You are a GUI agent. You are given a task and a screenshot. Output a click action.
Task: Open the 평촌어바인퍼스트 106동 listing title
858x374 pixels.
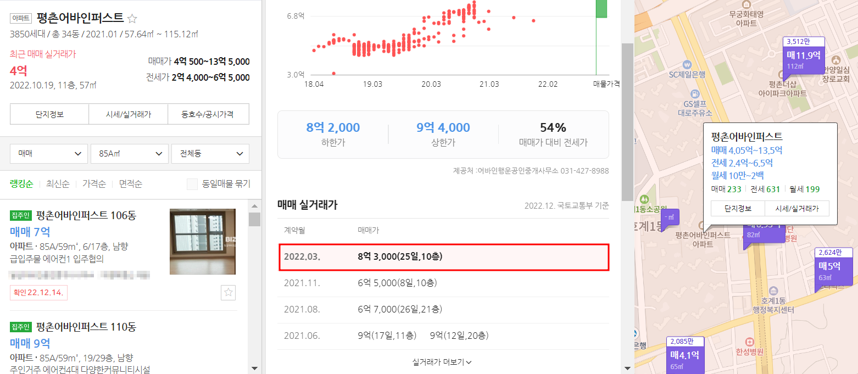click(86, 216)
